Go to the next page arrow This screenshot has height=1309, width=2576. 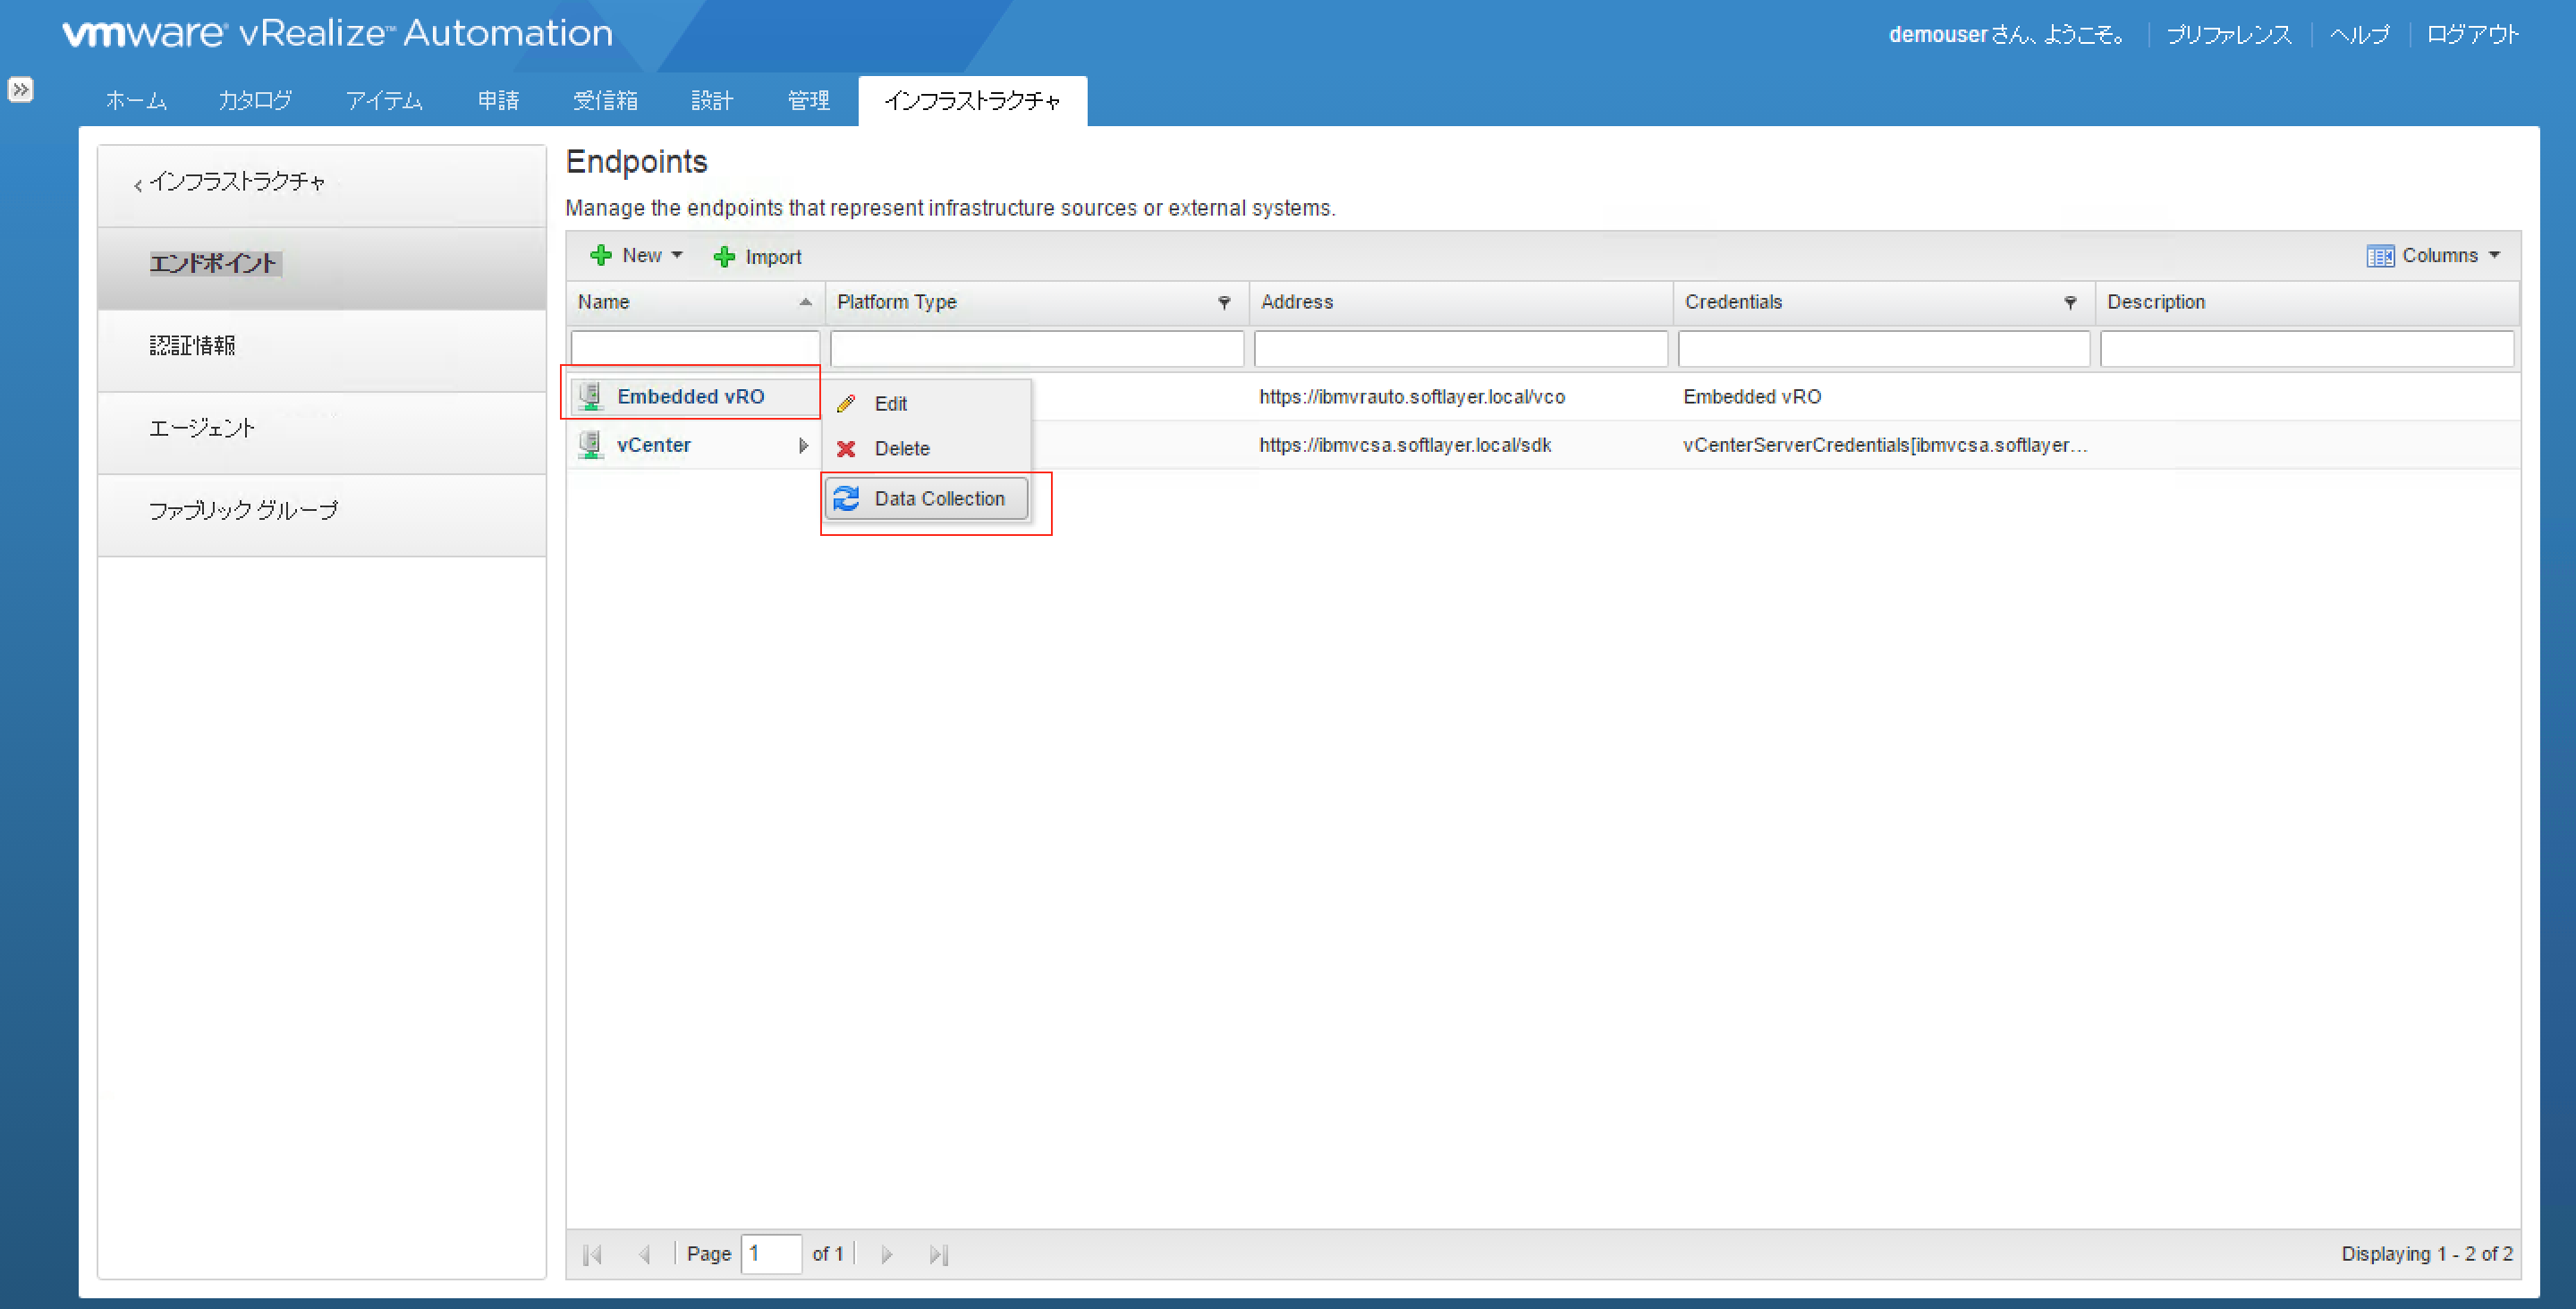(x=886, y=1254)
